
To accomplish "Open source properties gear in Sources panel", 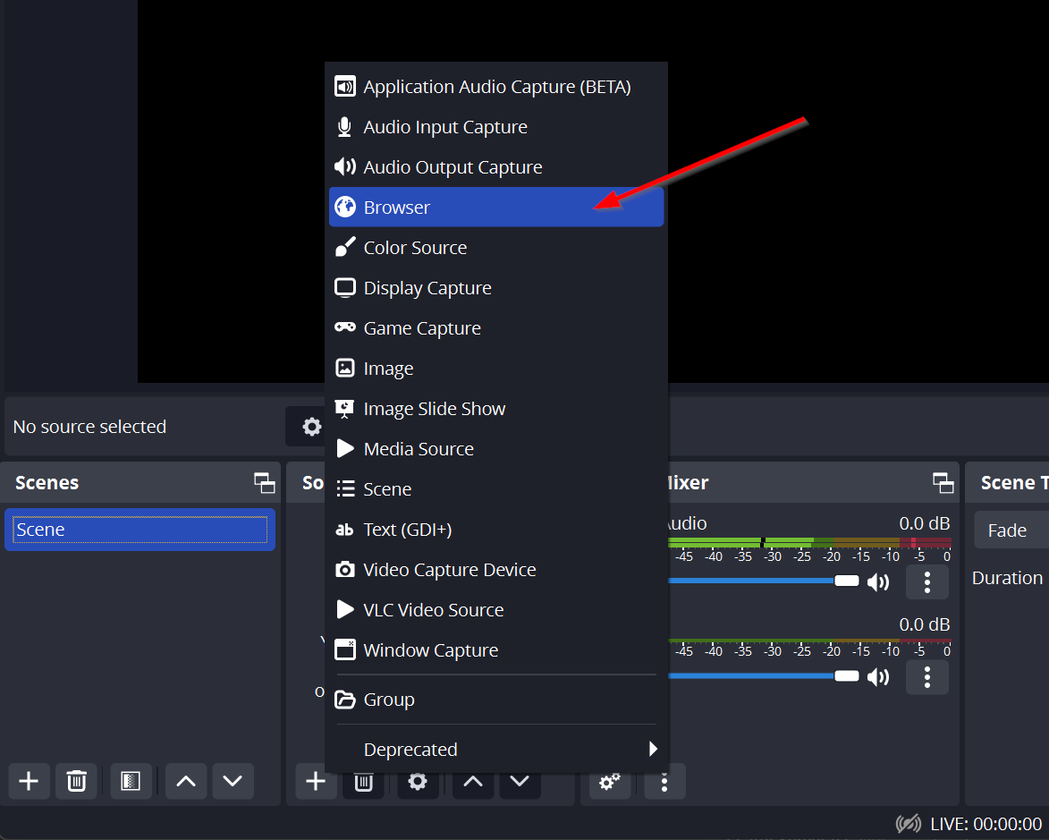I will pyautogui.click(x=418, y=782).
